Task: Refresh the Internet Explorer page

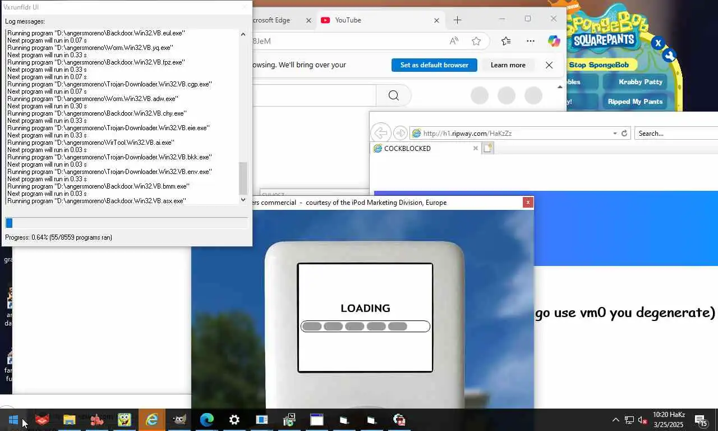Action: click(x=624, y=134)
